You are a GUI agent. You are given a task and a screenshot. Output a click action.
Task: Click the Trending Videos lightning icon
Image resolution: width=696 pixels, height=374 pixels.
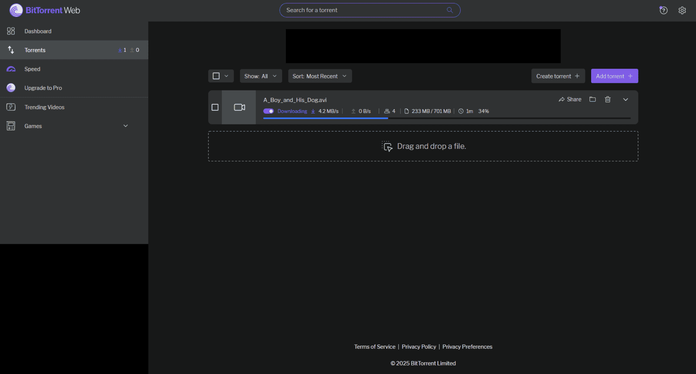[11, 107]
